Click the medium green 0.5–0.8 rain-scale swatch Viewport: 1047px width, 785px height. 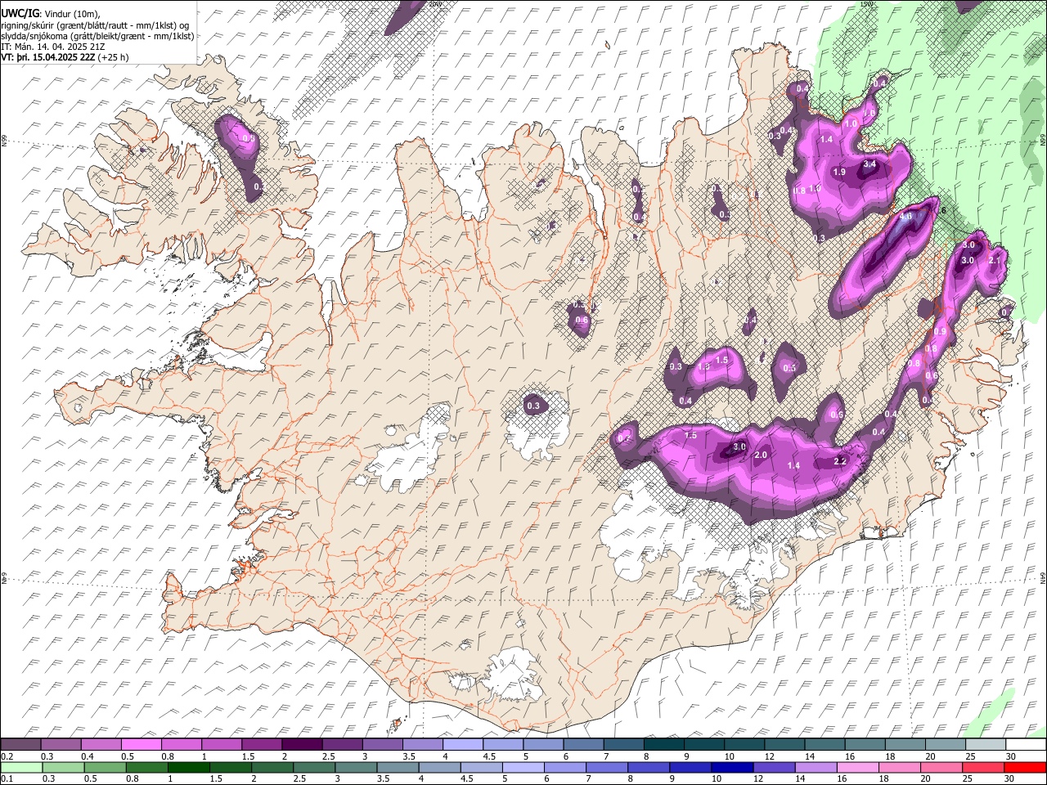[105, 767]
